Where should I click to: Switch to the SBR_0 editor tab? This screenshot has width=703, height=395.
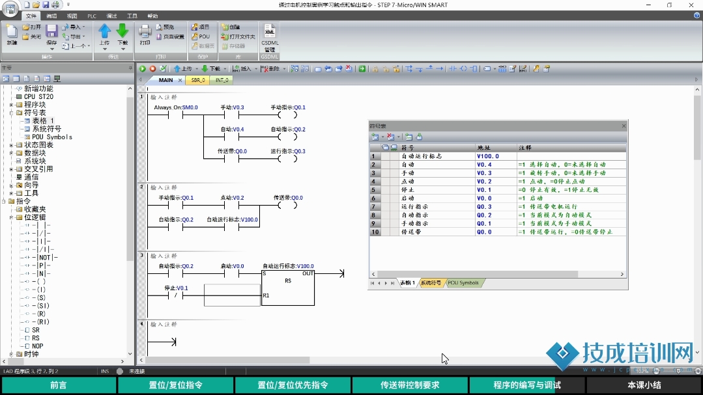(198, 80)
